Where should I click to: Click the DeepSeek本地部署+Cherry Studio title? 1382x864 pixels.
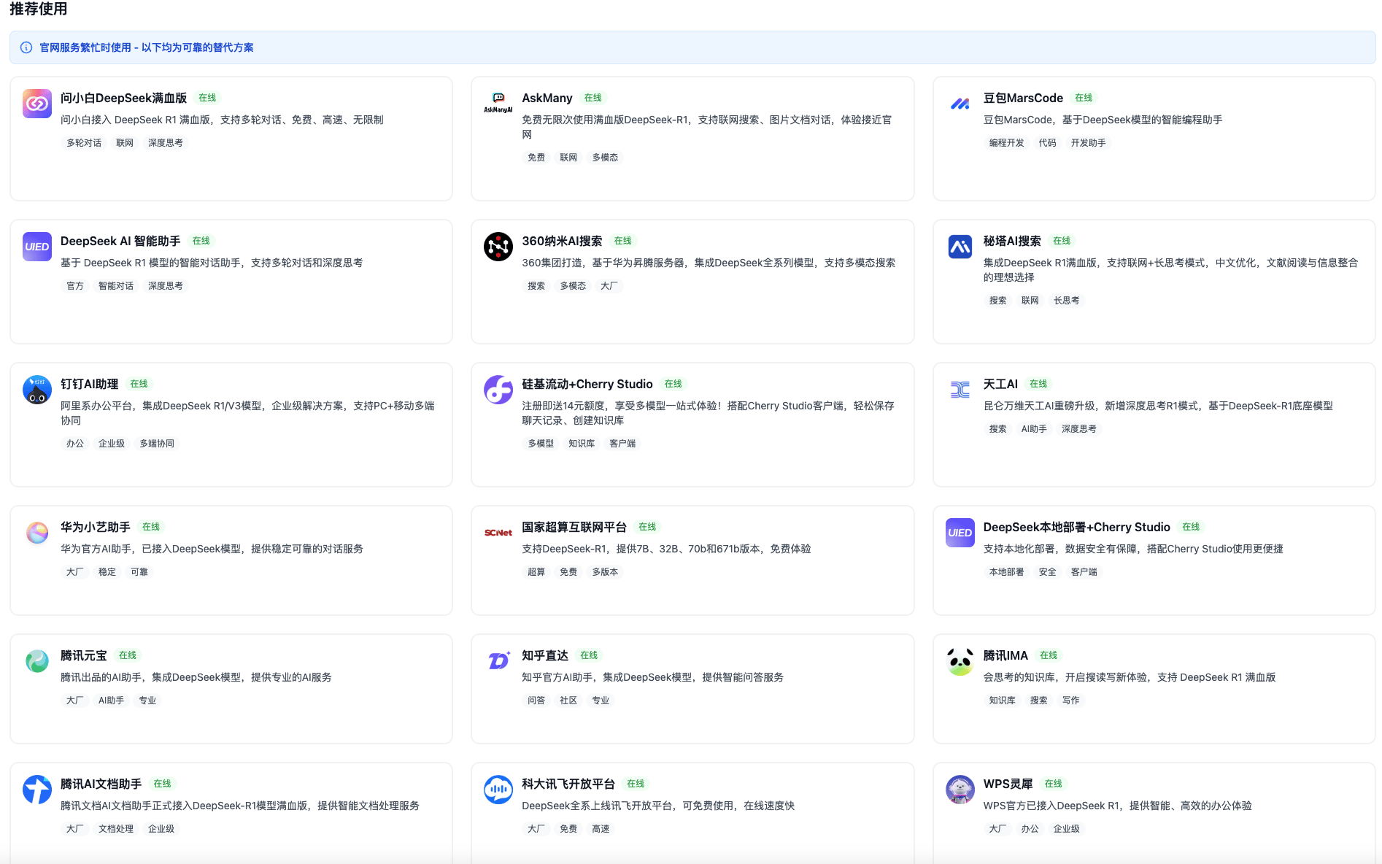(1076, 527)
